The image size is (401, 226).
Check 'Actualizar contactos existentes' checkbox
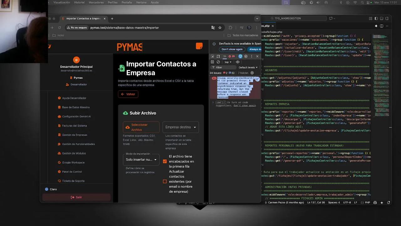coord(165,181)
